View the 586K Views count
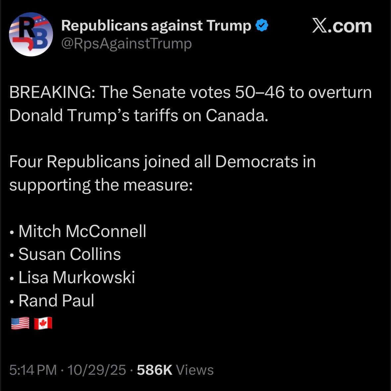391x391 pixels. click(x=175, y=370)
